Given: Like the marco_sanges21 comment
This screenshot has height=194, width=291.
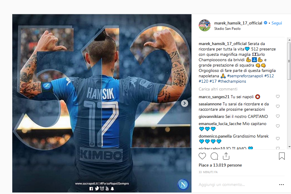Looking at the screenshot, I should [278, 96].
